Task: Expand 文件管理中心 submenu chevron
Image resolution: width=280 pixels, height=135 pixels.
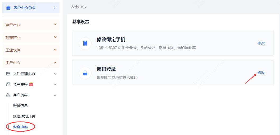Action: pos(55,74)
